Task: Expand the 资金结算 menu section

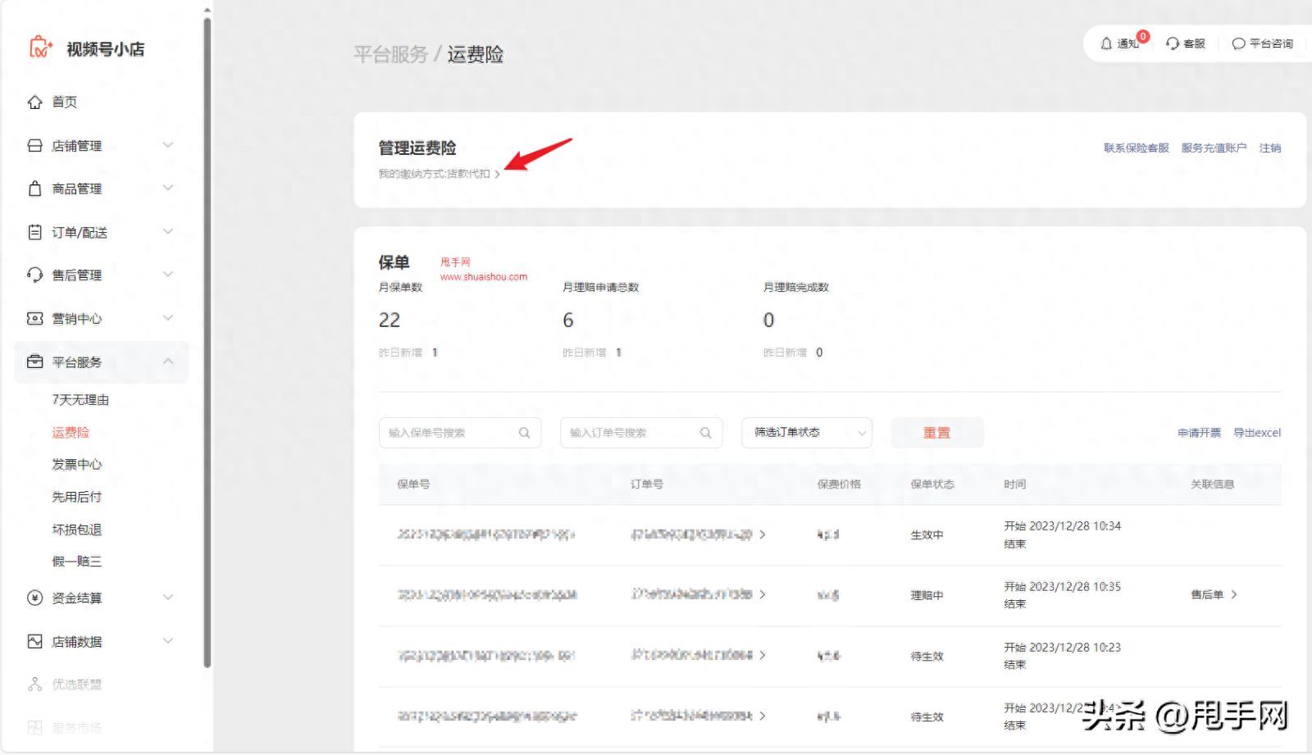Action: pyautogui.click(x=168, y=598)
